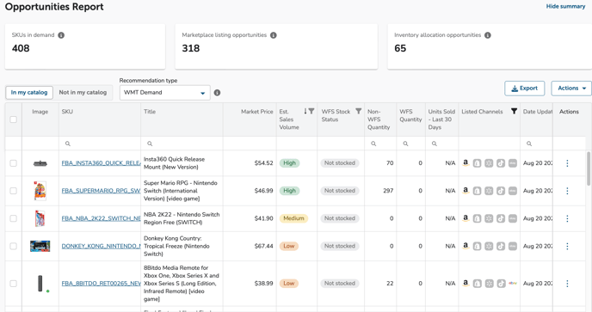Select the In my catalog tab
The width and height of the screenshot is (592, 312).
29,93
